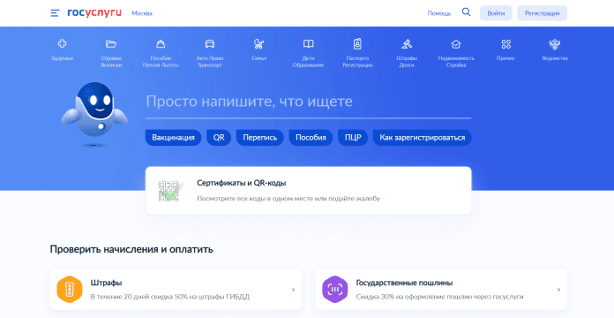Click text Скидка 30% на оформление пошлин
This screenshot has width=614, height=318.
pos(439,297)
